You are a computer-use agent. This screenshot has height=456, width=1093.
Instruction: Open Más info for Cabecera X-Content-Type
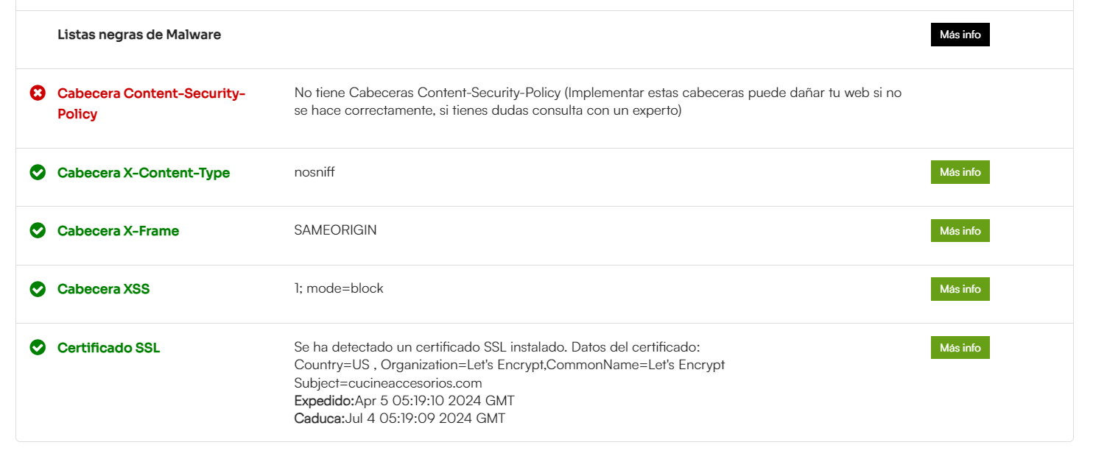(x=960, y=172)
